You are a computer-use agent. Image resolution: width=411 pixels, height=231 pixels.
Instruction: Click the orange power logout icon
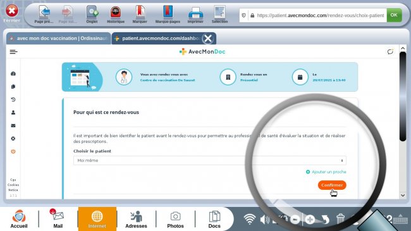[x=13, y=151]
